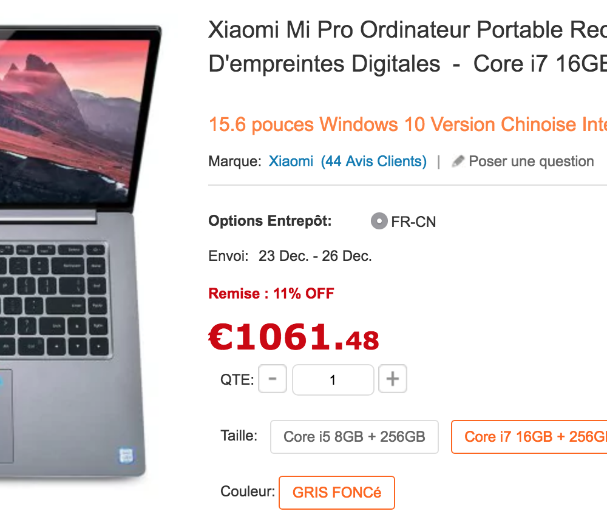The width and height of the screenshot is (607, 517).
Task: Click the orange 15.6 pouces subtitle text
Action: pyautogui.click(x=408, y=124)
